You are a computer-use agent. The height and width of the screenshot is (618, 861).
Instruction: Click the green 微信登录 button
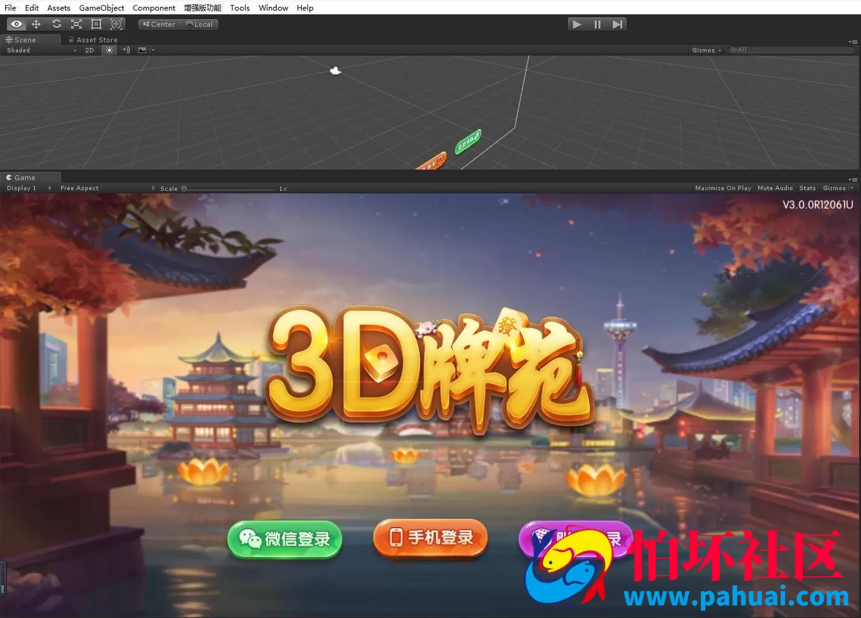(x=285, y=539)
